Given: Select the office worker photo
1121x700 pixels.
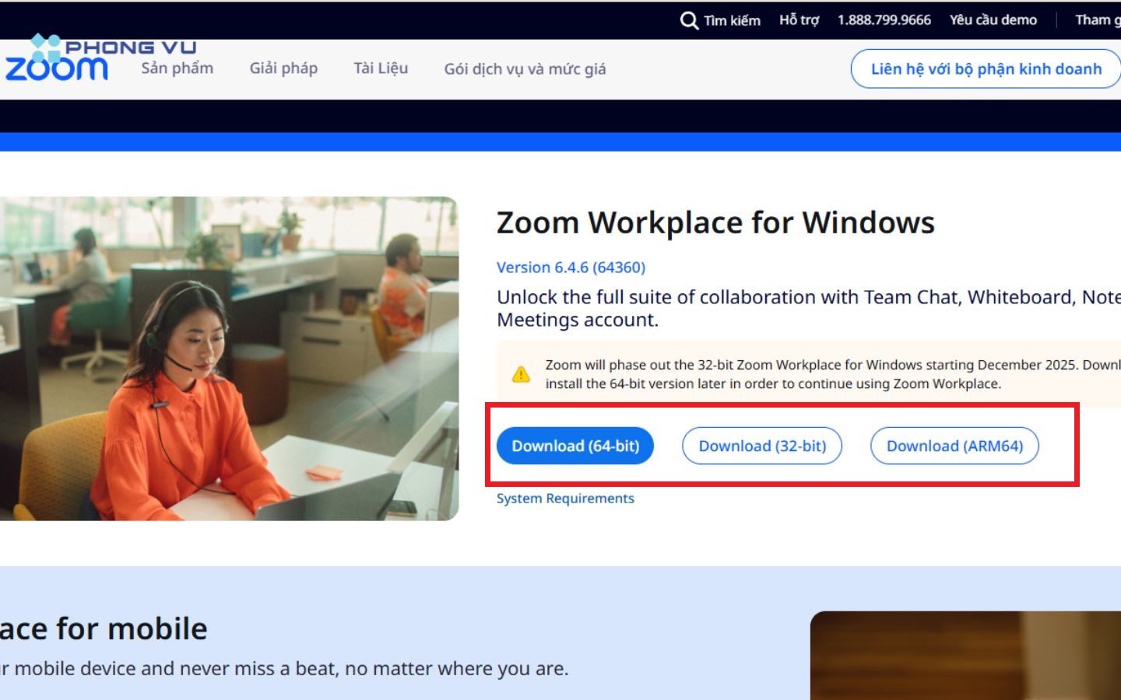Looking at the screenshot, I should (x=230, y=358).
